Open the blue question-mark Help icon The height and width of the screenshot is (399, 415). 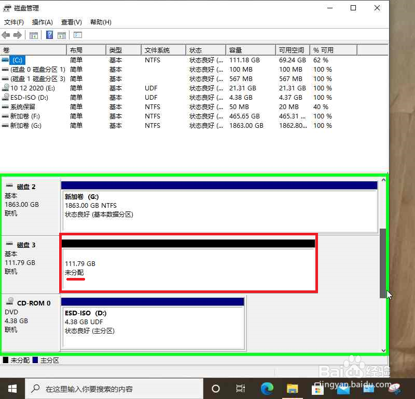click(49, 35)
